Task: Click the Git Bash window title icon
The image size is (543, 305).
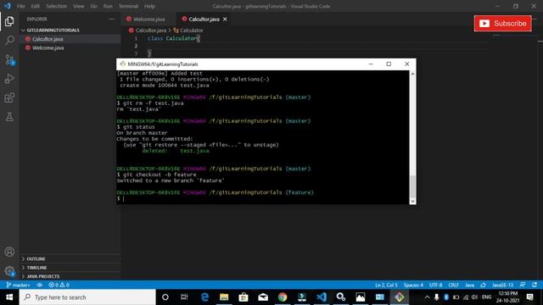Action: click(x=122, y=64)
